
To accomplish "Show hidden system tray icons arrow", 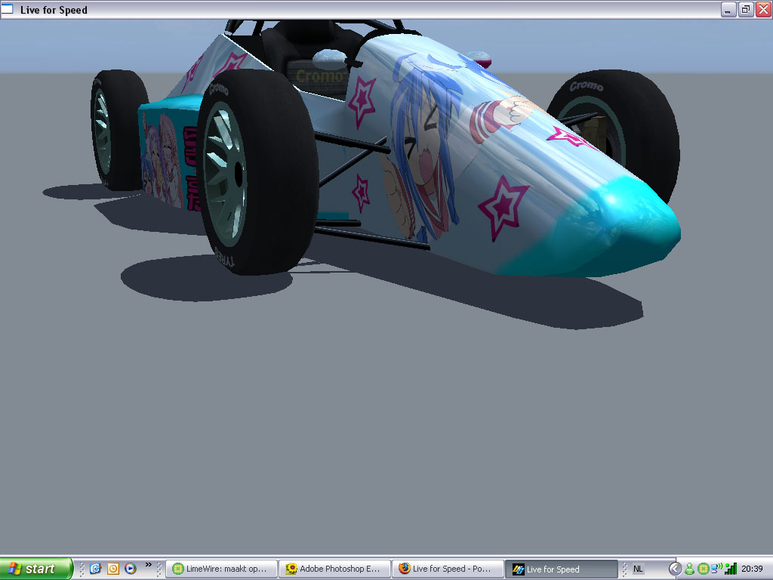I will coord(674,569).
